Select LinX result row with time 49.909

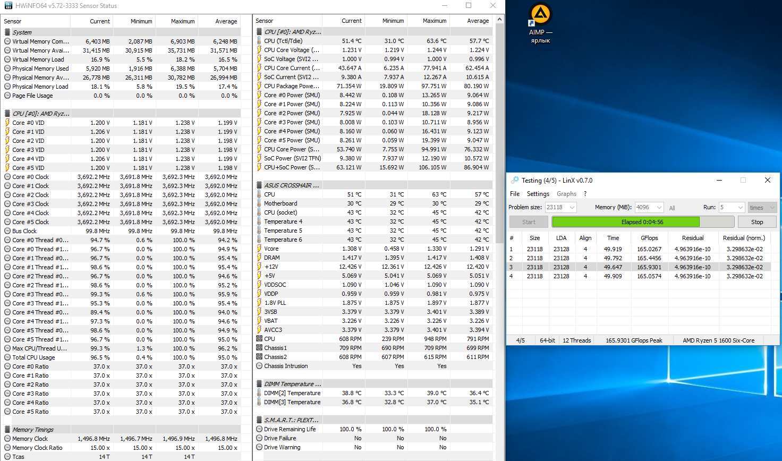click(640, 276)
